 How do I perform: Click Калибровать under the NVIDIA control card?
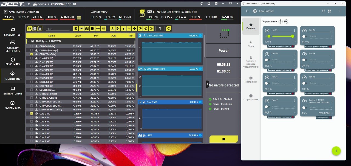pyautogui.click(x=324, y=118)
